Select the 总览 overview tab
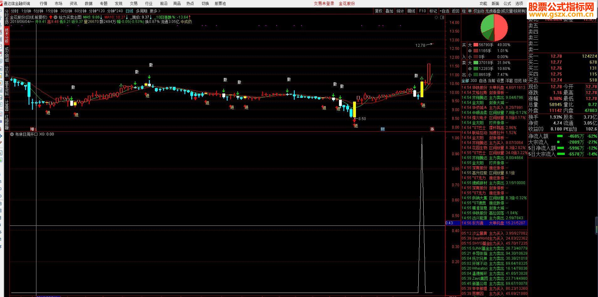Viewport: 598px width, 297px height. (518, 81)
